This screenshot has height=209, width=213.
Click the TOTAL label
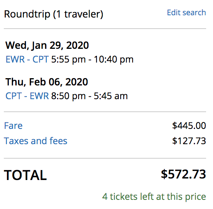click(25, 175)
